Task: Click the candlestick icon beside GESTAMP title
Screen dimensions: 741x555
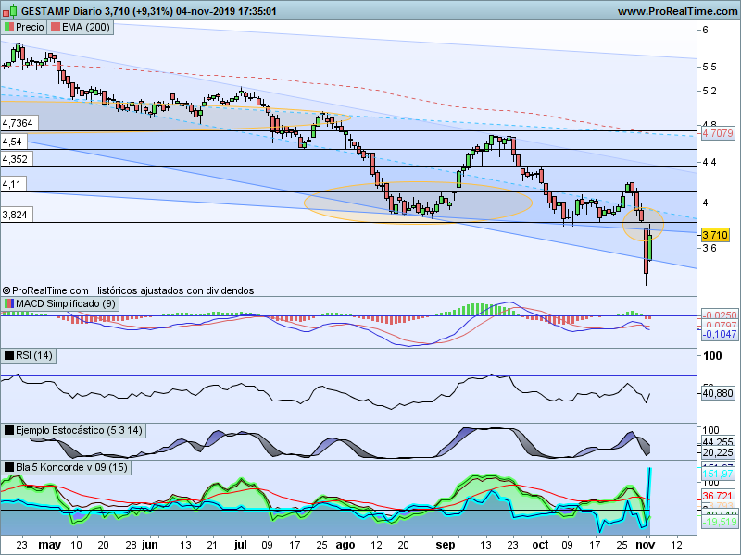Action: [x=10, y=10]
